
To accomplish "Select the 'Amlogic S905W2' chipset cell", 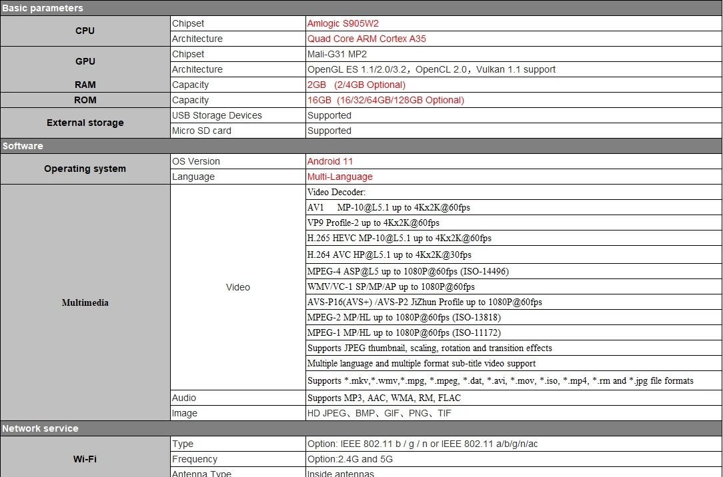I will coord(343,23).
